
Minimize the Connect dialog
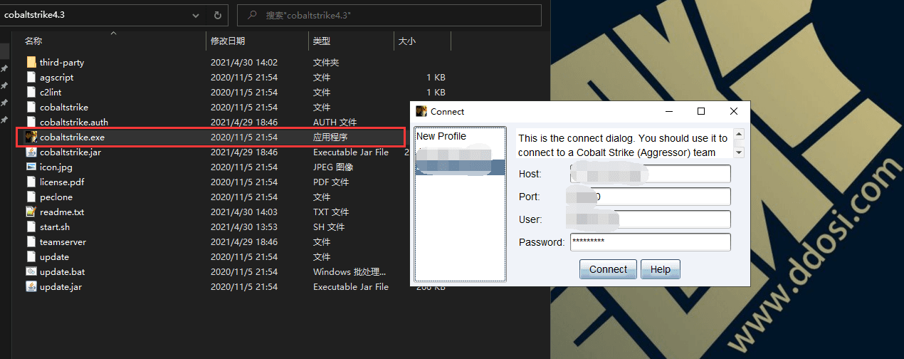pyautogui.click(x=669, y=111)
